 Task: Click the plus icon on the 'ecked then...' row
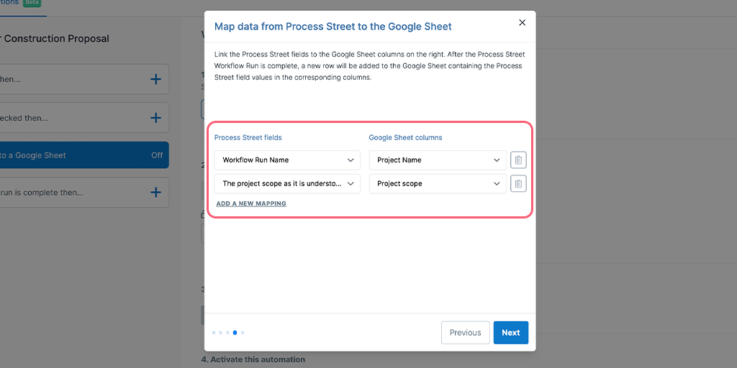click(155, 118)
